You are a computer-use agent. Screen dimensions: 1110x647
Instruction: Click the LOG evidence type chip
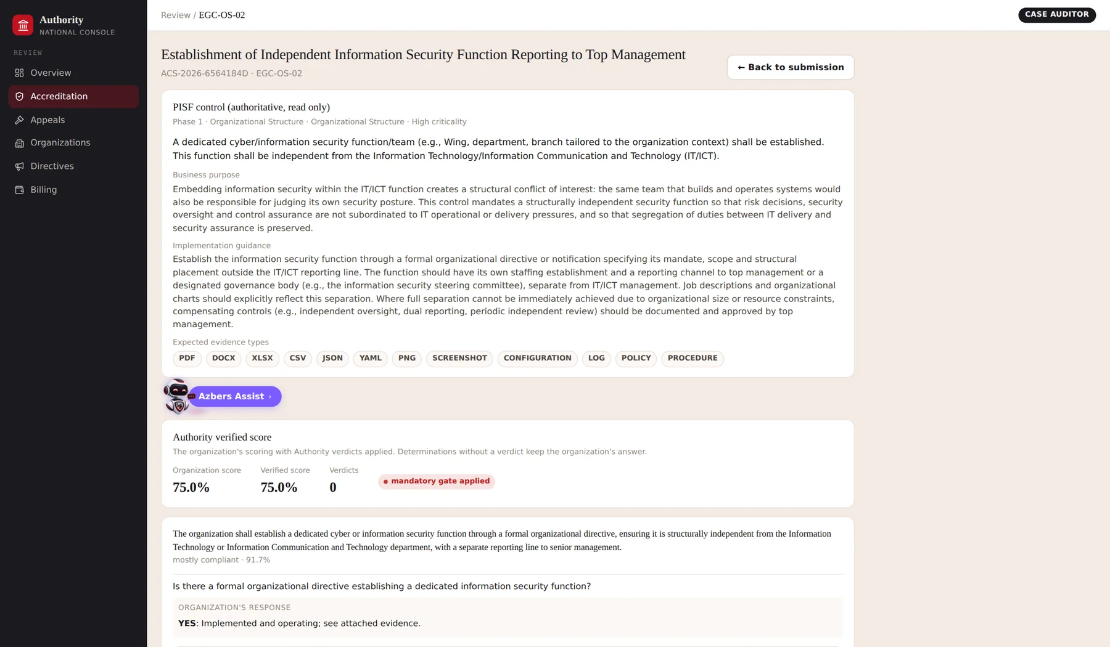point(596,358)
